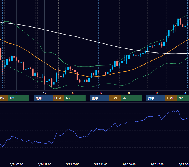Click the hour label 12 above 3/25 東京 block

(x=101, y=93)
